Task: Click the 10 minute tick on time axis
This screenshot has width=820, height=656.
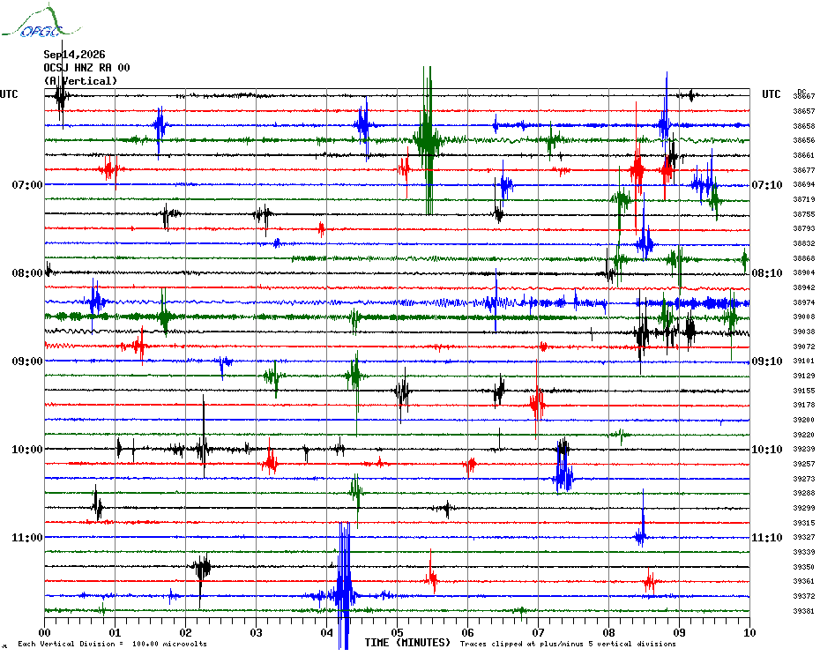Action: click(x=749, y=632)
